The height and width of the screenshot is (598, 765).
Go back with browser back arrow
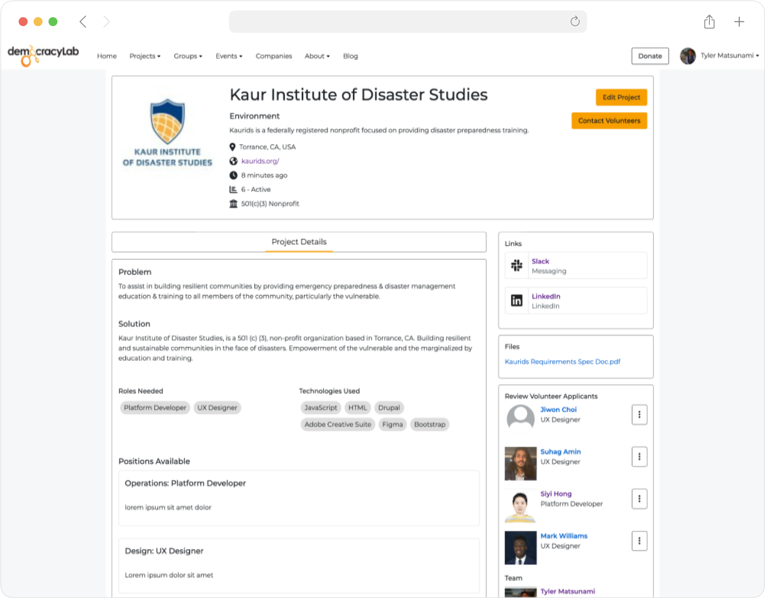click(83, 22)
